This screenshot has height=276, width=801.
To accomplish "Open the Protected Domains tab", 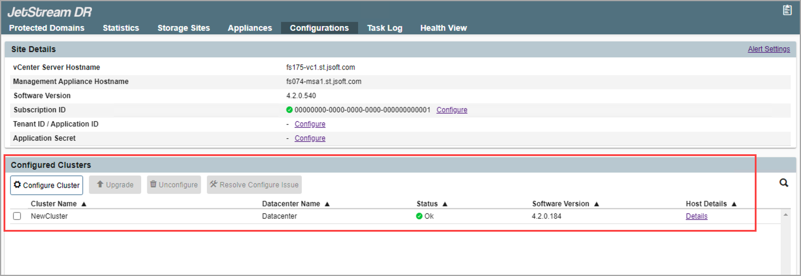I will [x=47, y=28].
